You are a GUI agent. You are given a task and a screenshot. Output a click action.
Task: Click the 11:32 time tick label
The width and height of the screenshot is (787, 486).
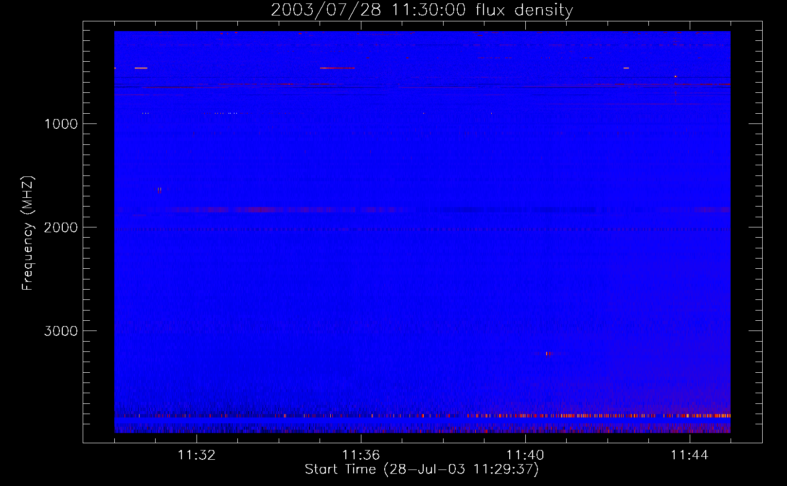(x=197, y=455)
